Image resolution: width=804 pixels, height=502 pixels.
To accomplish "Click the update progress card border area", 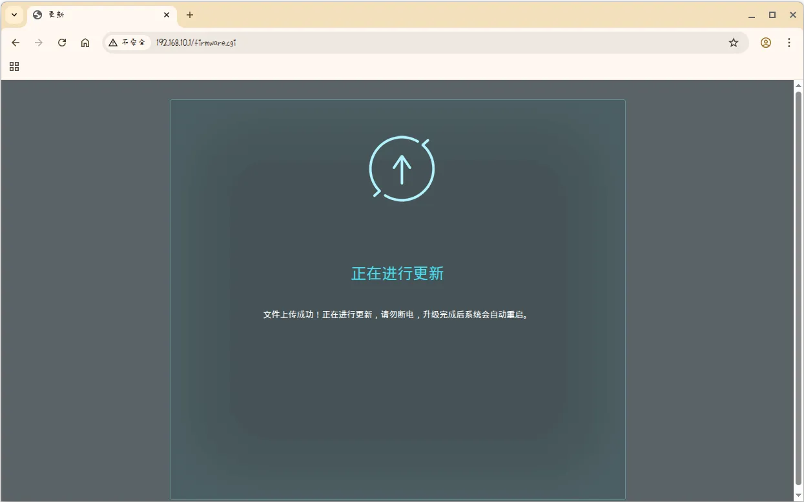I will point(397,100).
